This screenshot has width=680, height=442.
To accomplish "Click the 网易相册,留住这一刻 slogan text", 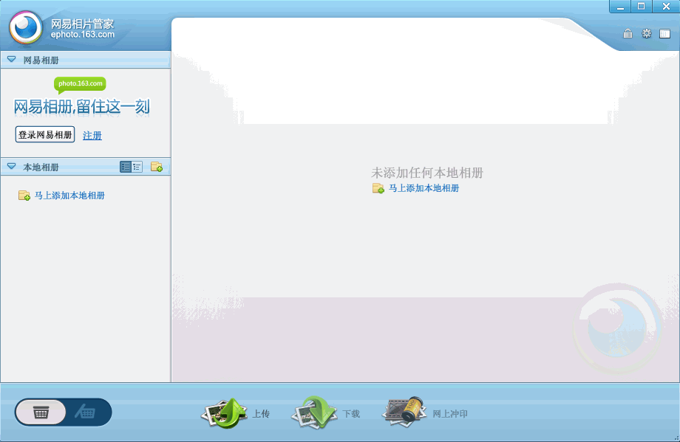I will coord(81,107).
